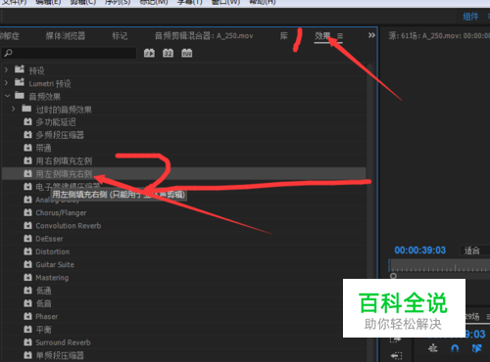Click source timecode 00:00:39:03
This screenshot has width=490, height=362.
419,250
